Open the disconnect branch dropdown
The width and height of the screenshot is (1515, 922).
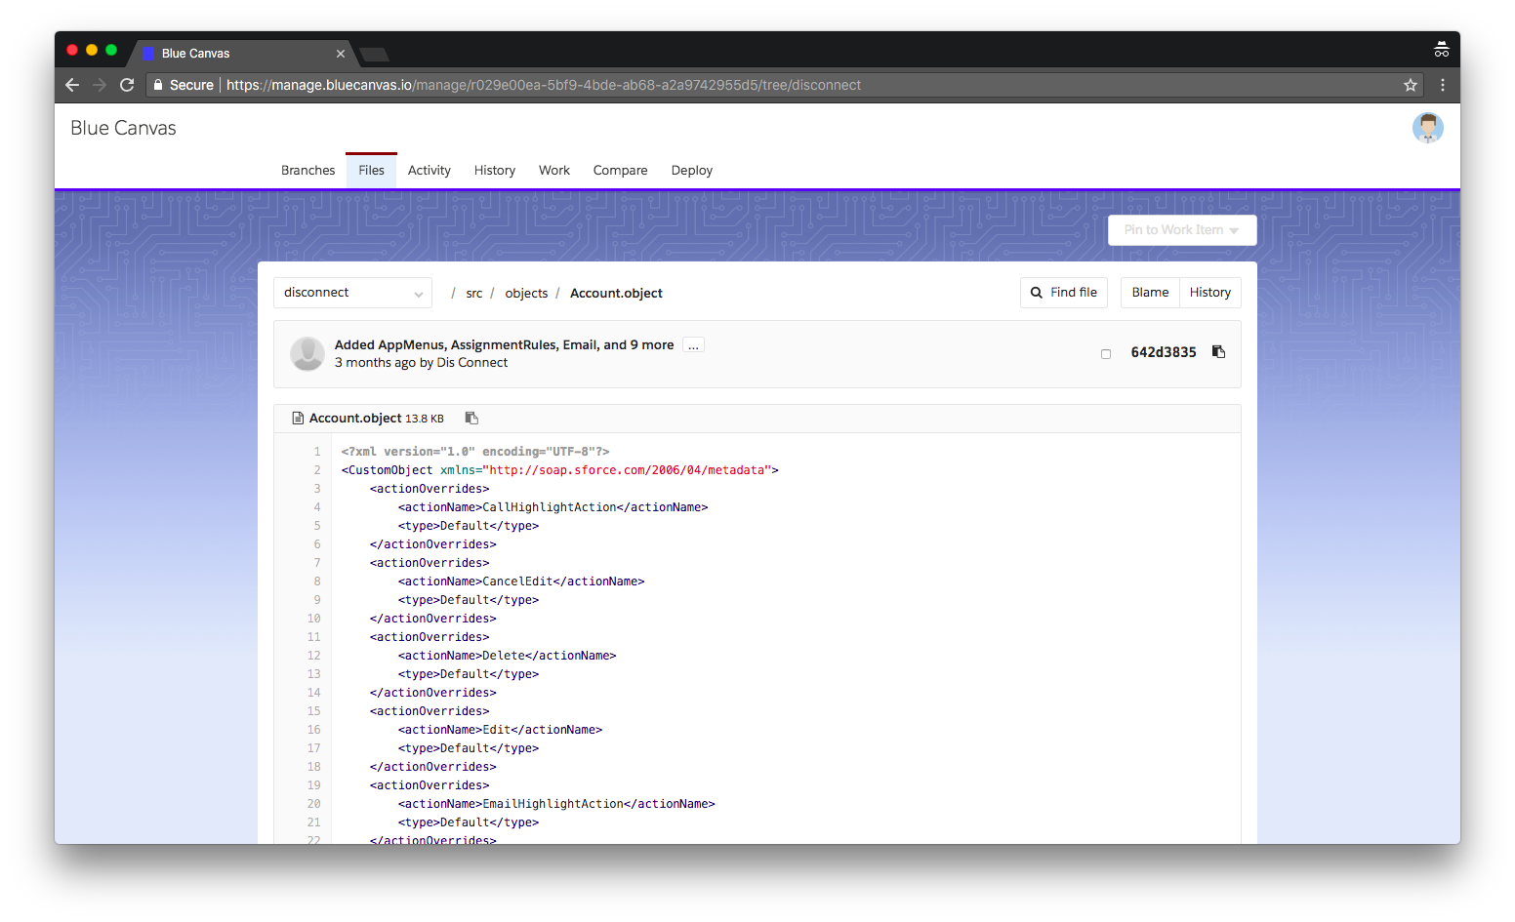coord(352,293)
